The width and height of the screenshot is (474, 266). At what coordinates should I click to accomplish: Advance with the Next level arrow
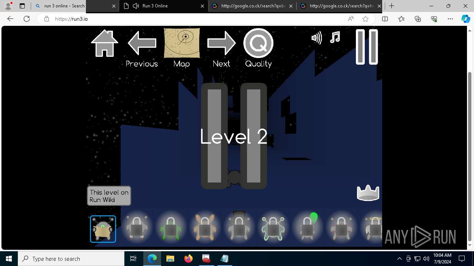(221, 43)
